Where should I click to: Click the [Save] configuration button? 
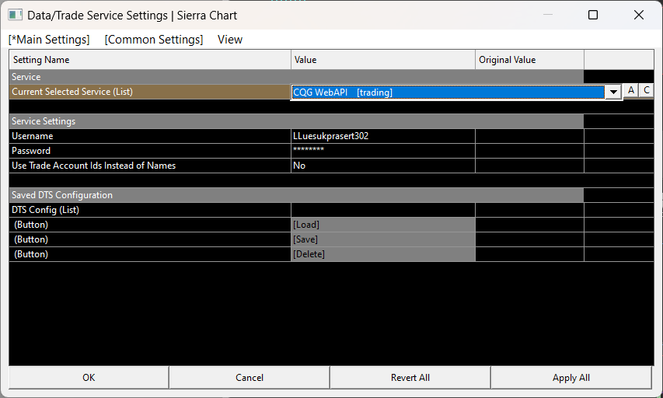point(382,239)
